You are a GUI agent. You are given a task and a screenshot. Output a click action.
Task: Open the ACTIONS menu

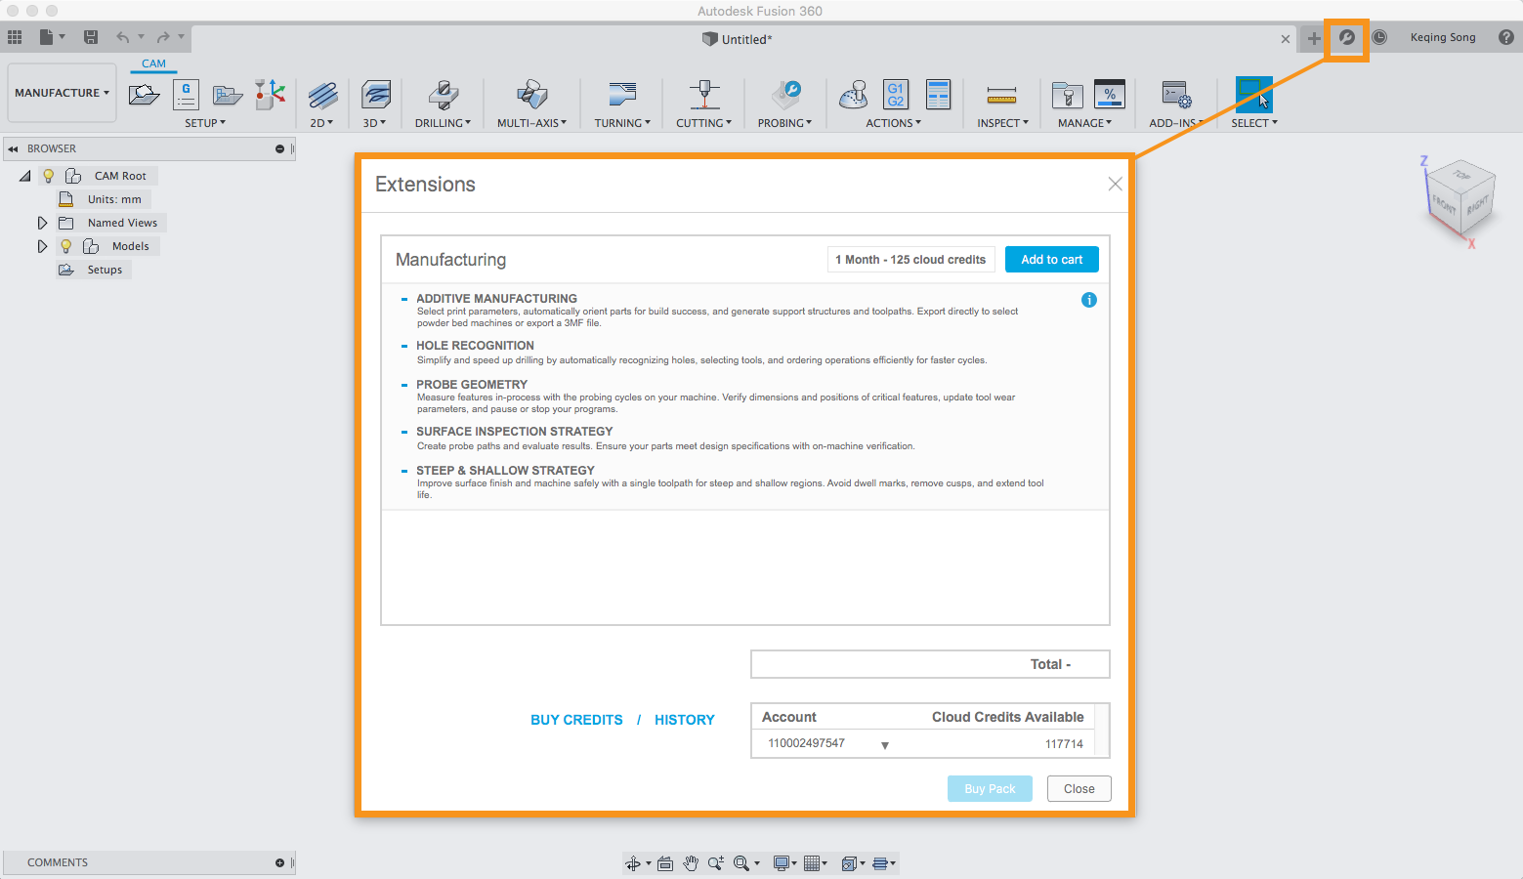[x=894, y=123]
